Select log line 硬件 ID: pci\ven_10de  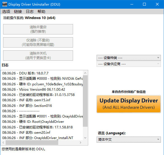click(43, 84)
